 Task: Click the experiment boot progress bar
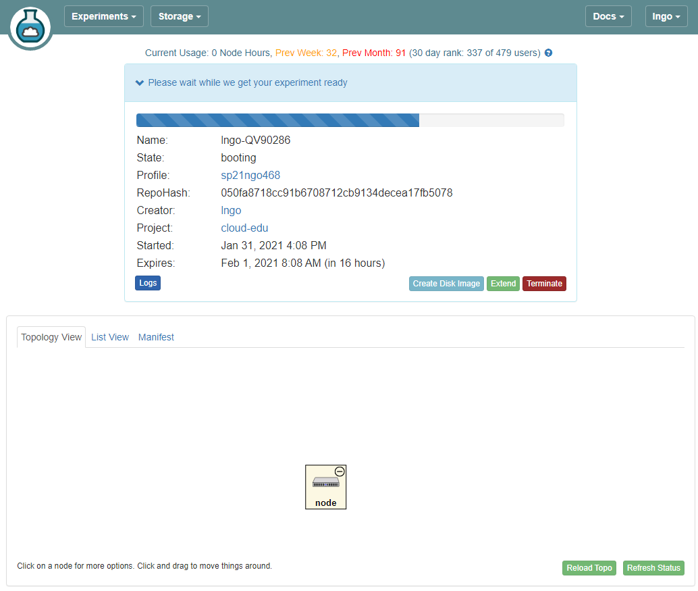coord(350,120)
